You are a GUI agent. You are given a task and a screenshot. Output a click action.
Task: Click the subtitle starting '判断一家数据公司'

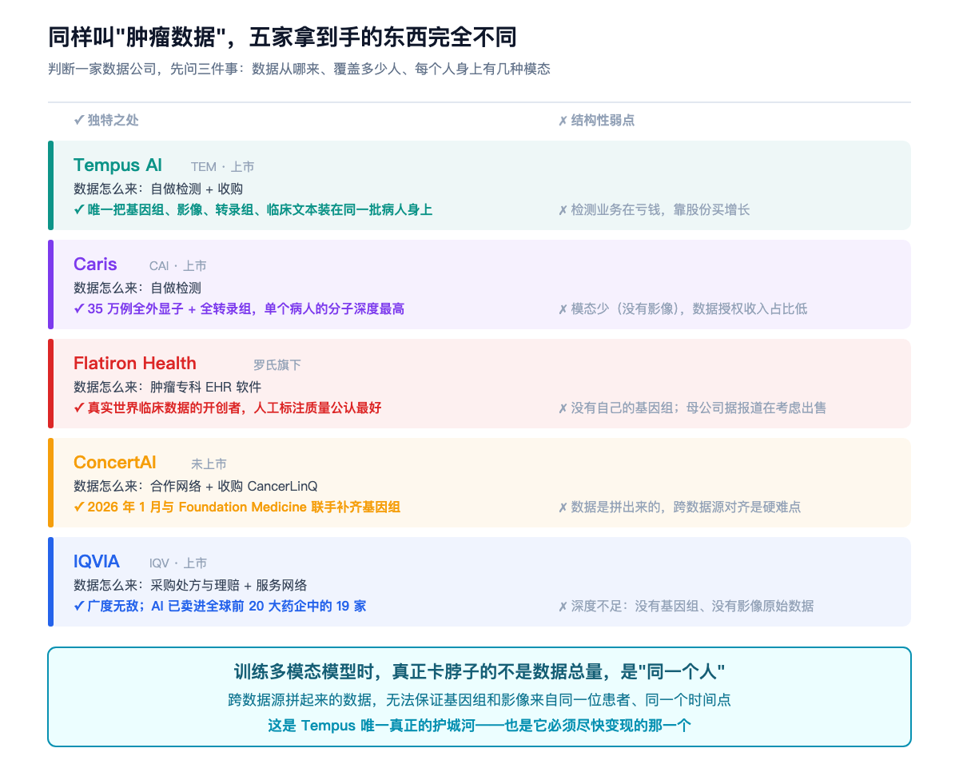(300, 69)
